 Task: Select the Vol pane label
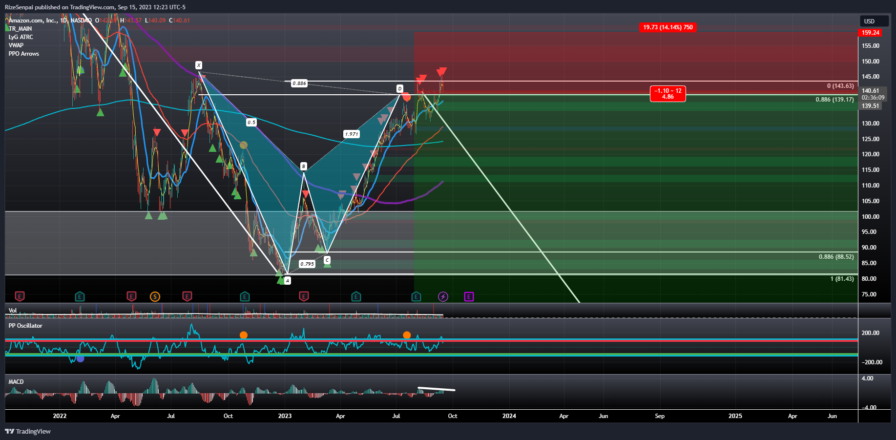pos(13,311)
